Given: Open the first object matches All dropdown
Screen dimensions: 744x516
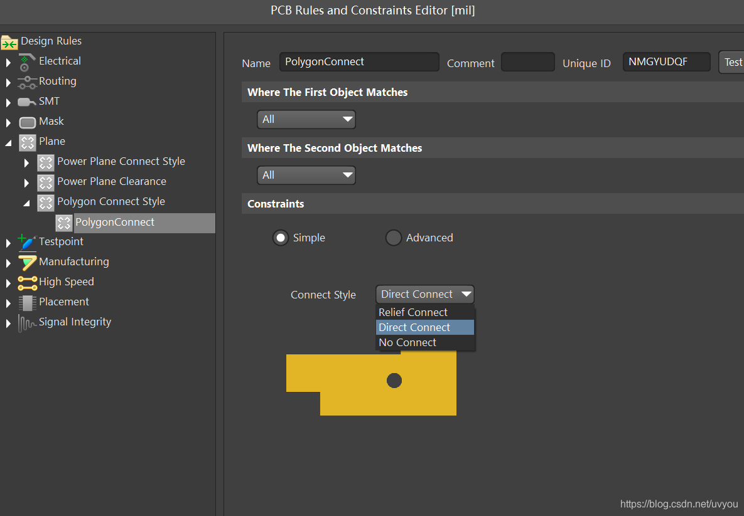Looking at the screenshot, I should coord(306,120).
